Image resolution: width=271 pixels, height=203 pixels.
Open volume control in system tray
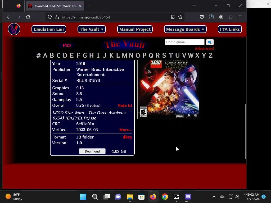pos(237,197)
